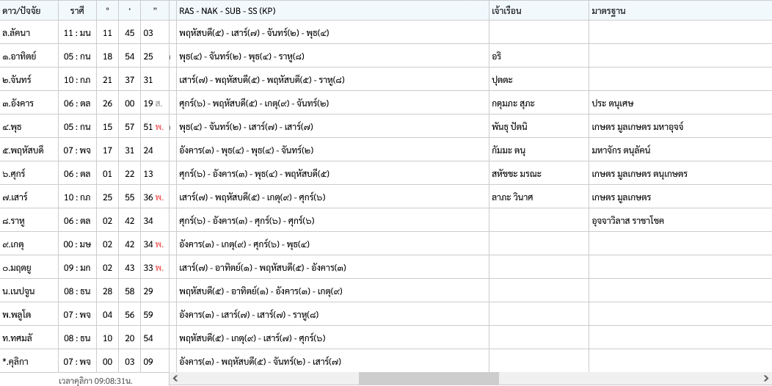The image size is (772, 386).
Task: Click the 07 : พจ cell in ๕.พฤหัสบดี row
Action: 77,150
